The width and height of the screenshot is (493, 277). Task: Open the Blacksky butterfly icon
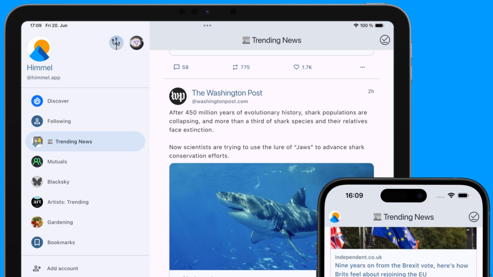pos(37,182)
